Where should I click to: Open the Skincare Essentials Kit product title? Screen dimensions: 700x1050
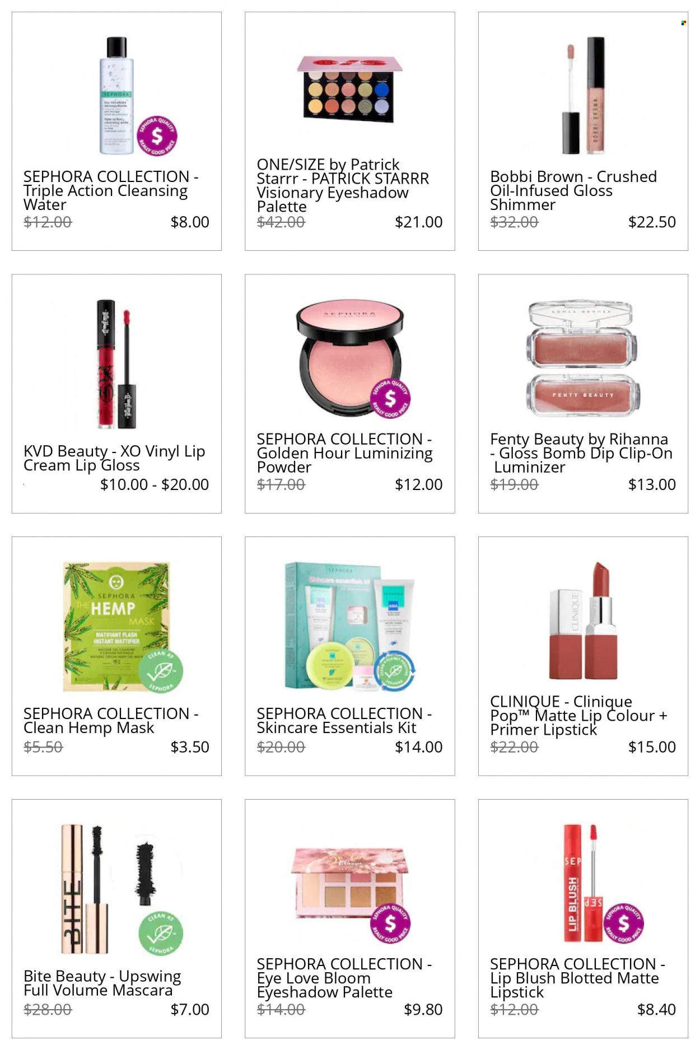(x=344, y=721)
